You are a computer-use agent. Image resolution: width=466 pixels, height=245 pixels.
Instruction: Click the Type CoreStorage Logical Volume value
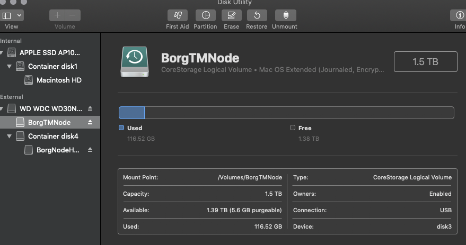coord(412,177)
